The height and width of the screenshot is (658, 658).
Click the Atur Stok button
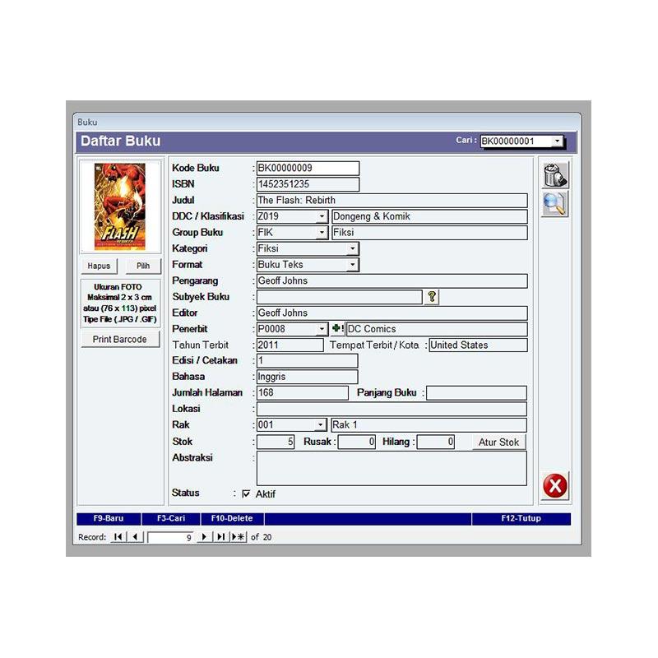point(498,442)
